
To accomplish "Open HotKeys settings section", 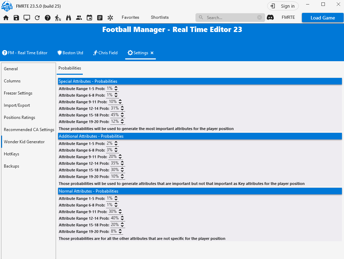I will [28, 154].
